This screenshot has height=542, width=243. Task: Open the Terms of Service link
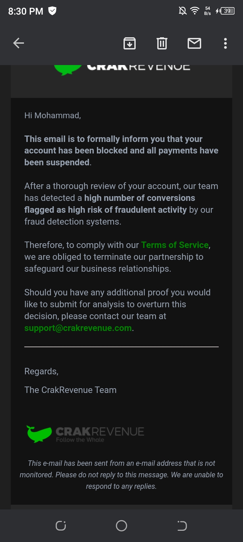coord(175,245)
